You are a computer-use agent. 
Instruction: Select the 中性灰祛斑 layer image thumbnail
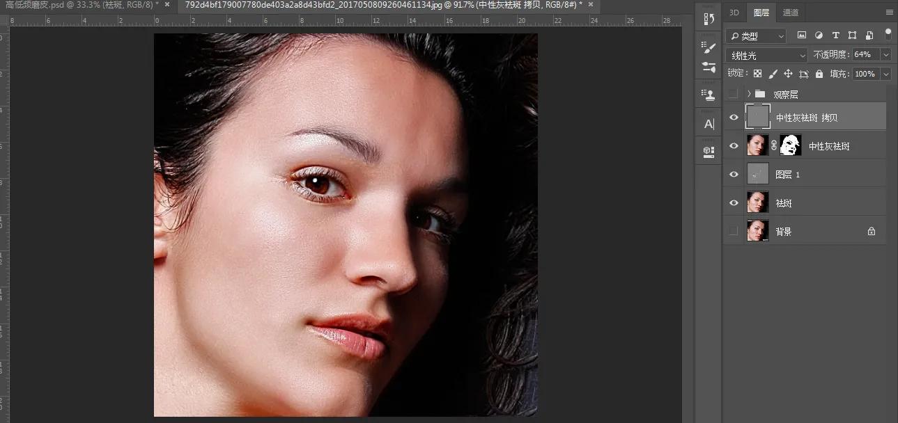point(757,146)
